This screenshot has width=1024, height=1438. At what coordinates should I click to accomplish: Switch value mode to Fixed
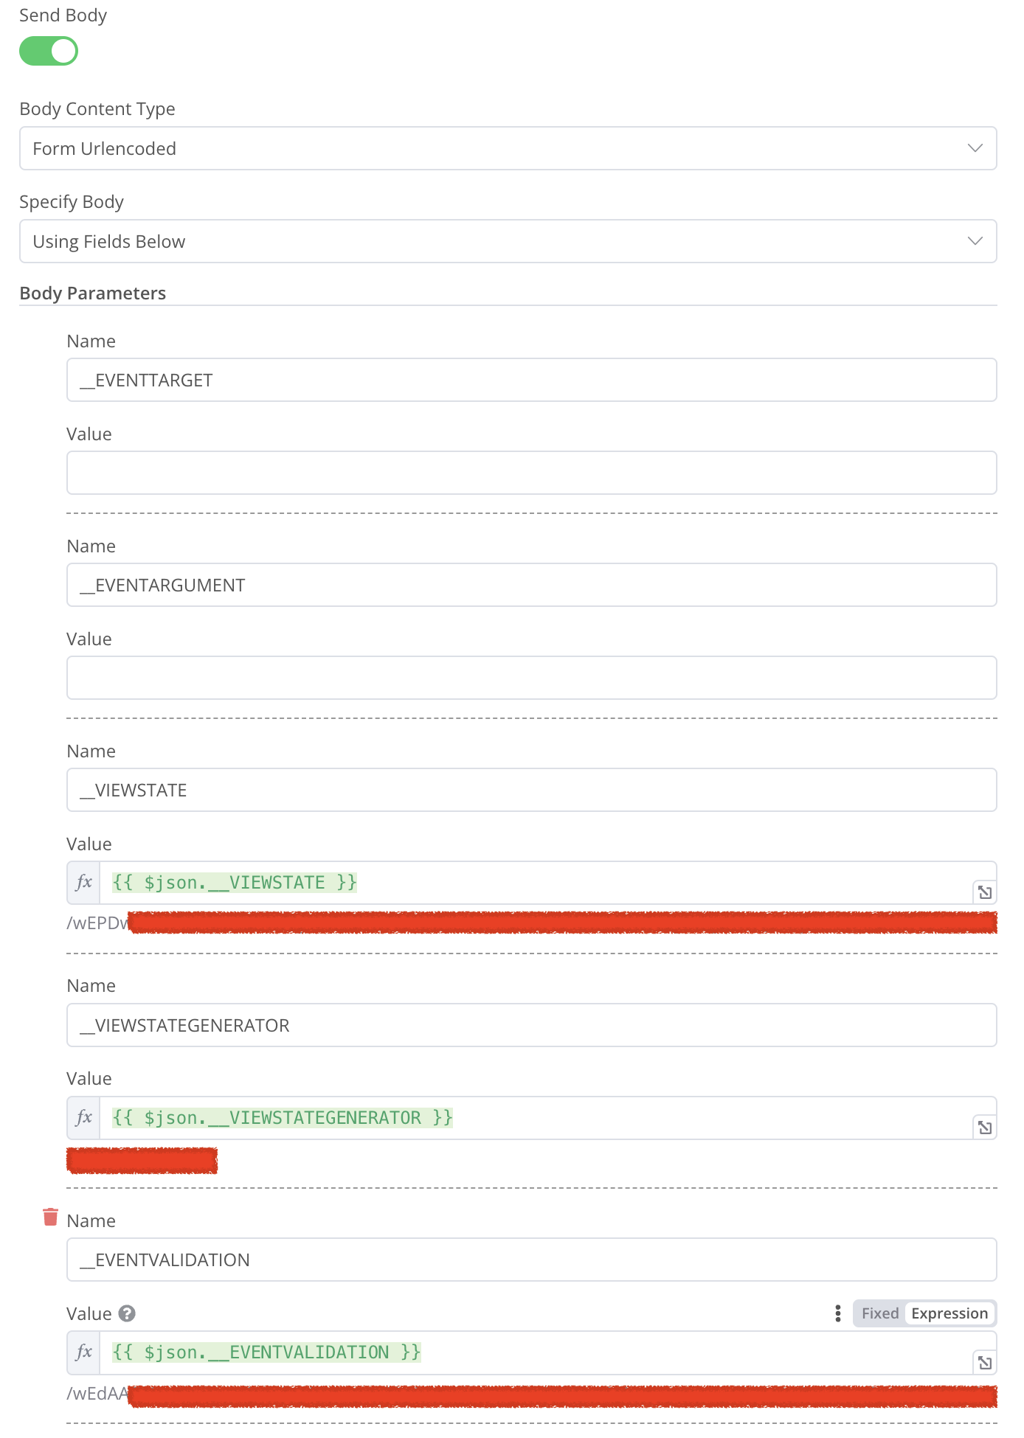pyautogui.click(x=879, y=1313)
